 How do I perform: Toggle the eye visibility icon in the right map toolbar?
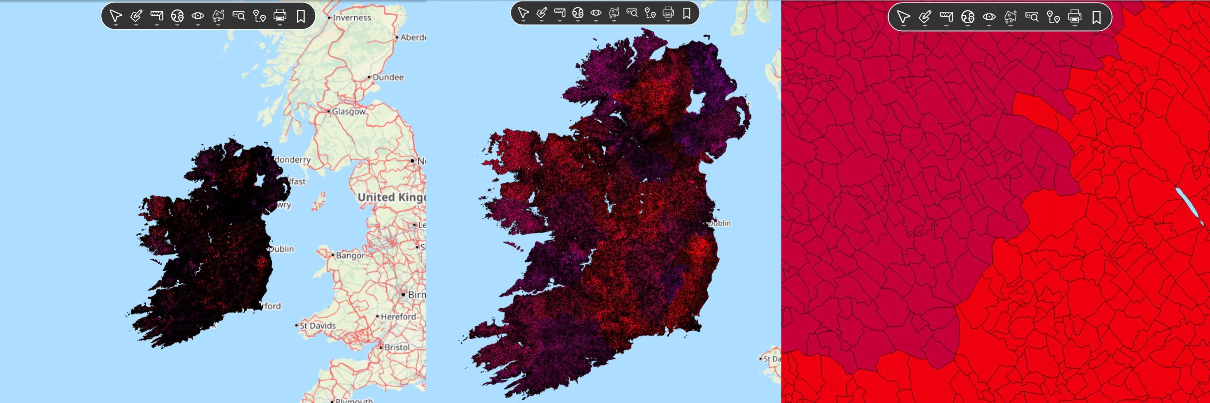coord(989,17)
